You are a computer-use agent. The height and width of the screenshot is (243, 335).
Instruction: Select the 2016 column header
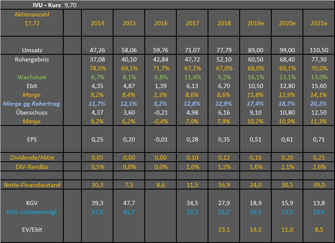click(x=161, y=23)
